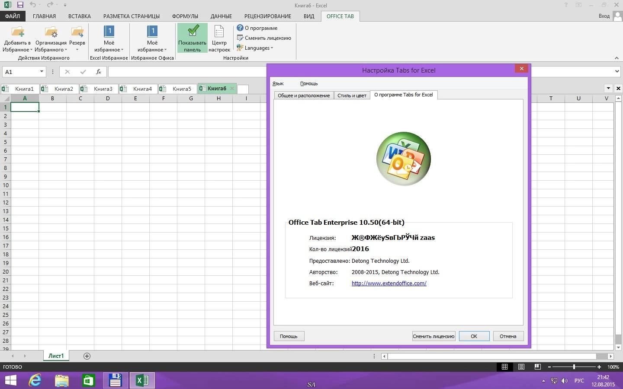Open the extendoffice.com website link
The width and height of the screenshot is (623, 389).
point(389,284)
